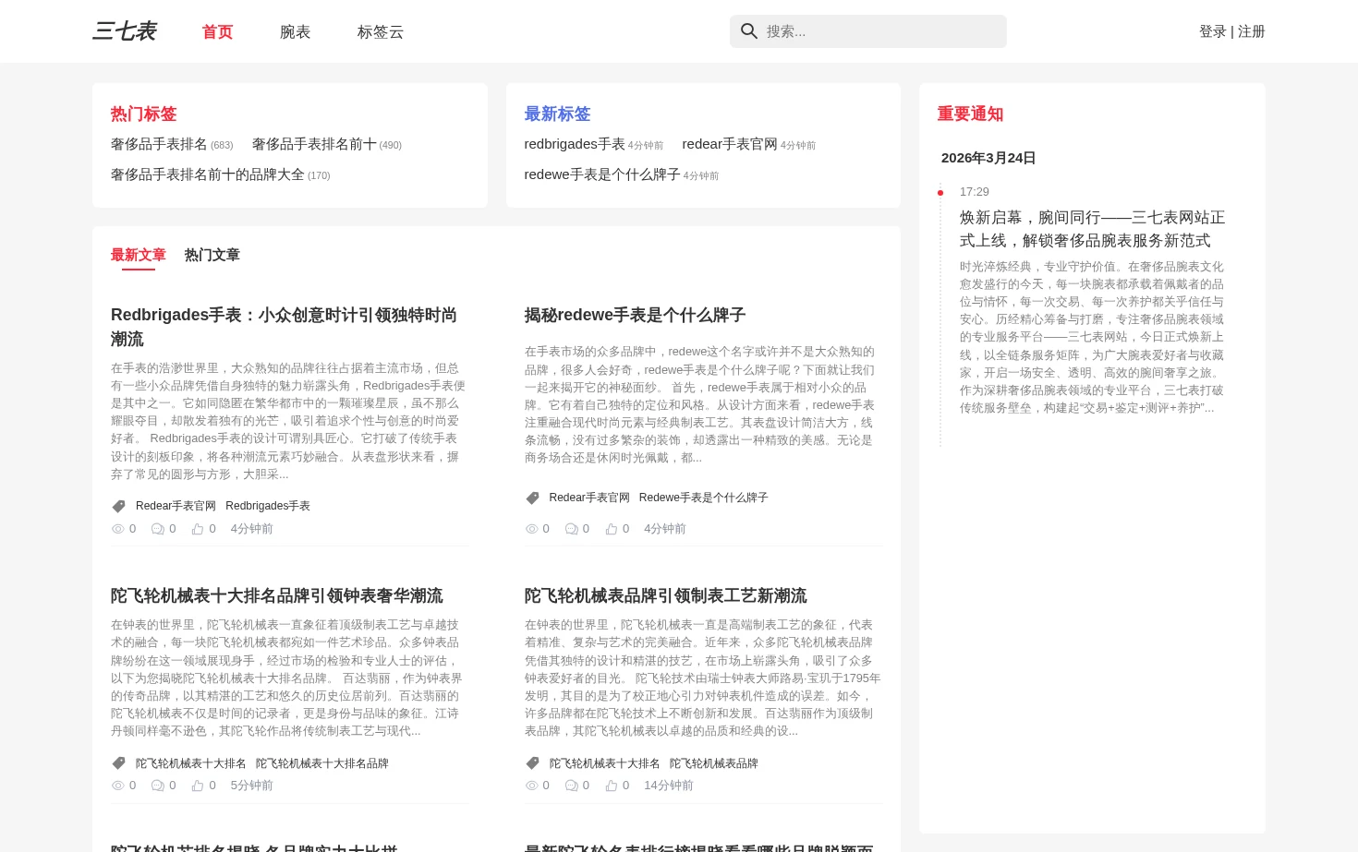Click the views eye icon of the 揭秘redewe article
Image resolution: width=1358 pixels, height=852 pixels.
pos(531,529)
